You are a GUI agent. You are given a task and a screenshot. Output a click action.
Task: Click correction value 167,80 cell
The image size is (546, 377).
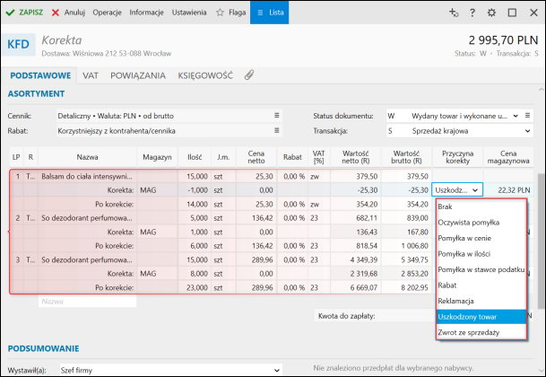(407, 232)
